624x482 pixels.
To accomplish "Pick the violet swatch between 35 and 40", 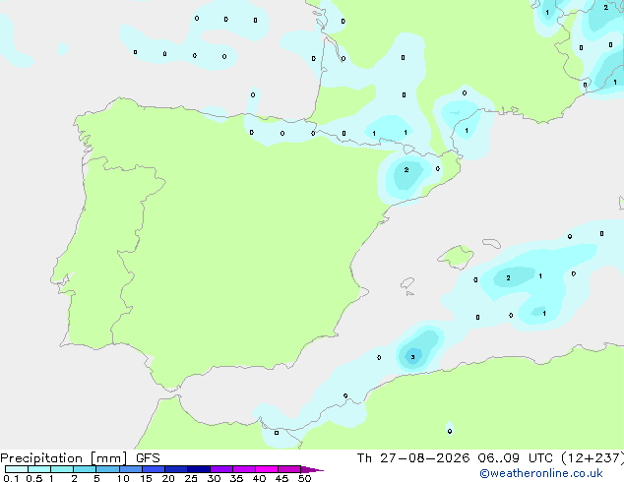I will click(x=244, y=469).
